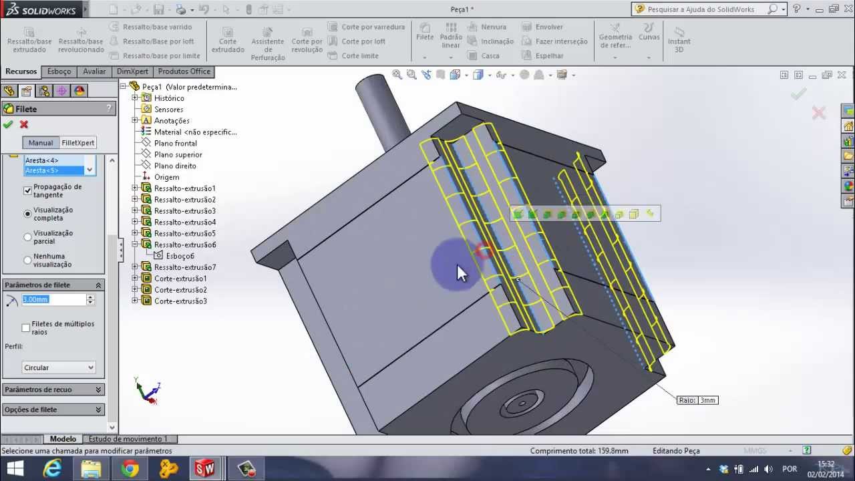Switch to Estudo de movimento 1 tab
The height and width of the screenshot is (481, 855).
tap(128, 439)
